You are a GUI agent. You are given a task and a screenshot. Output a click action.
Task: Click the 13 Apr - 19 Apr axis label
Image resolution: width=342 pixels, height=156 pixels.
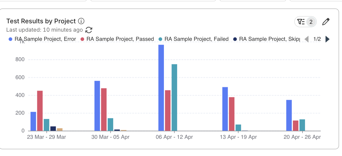click(x=238, y=137)
